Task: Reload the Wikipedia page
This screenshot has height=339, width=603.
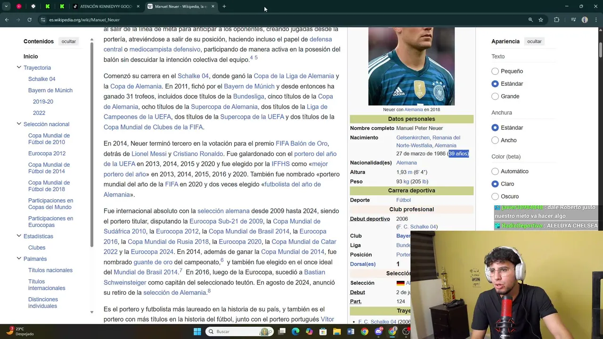Action: point(29,20)
